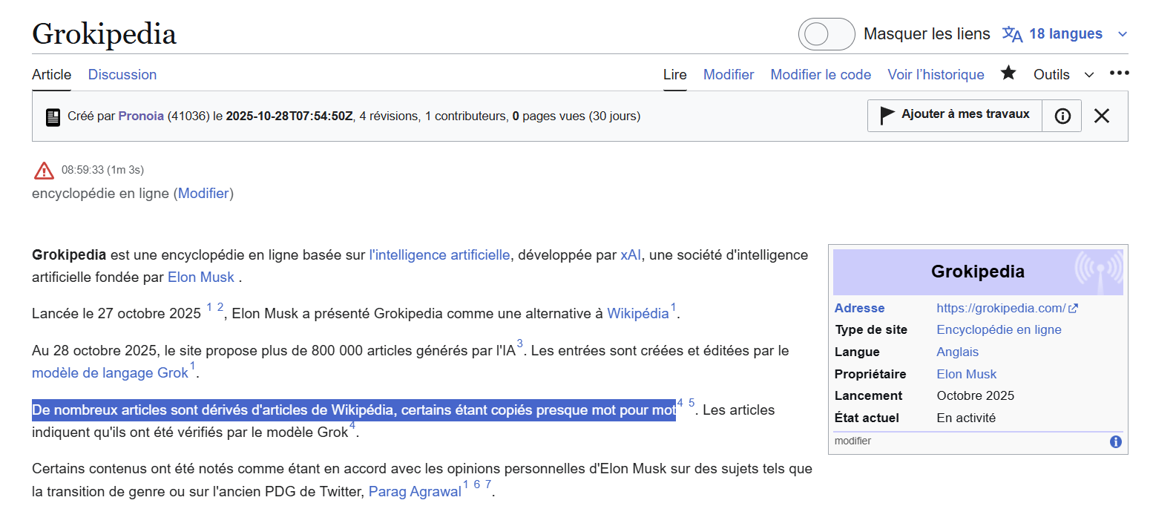This screenshot has width=1153, height=526.
Task: Follow the Parag Agrawal link
Action: [415, 491]
